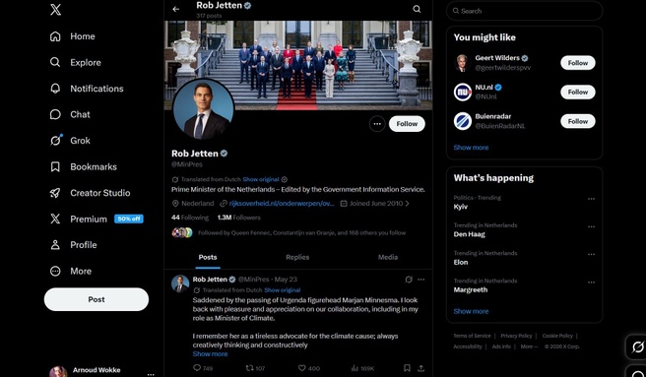Viewport: 646px width, 377px height.
Task: Open bio translation settings gear icon
Action: tap(285, 179)
